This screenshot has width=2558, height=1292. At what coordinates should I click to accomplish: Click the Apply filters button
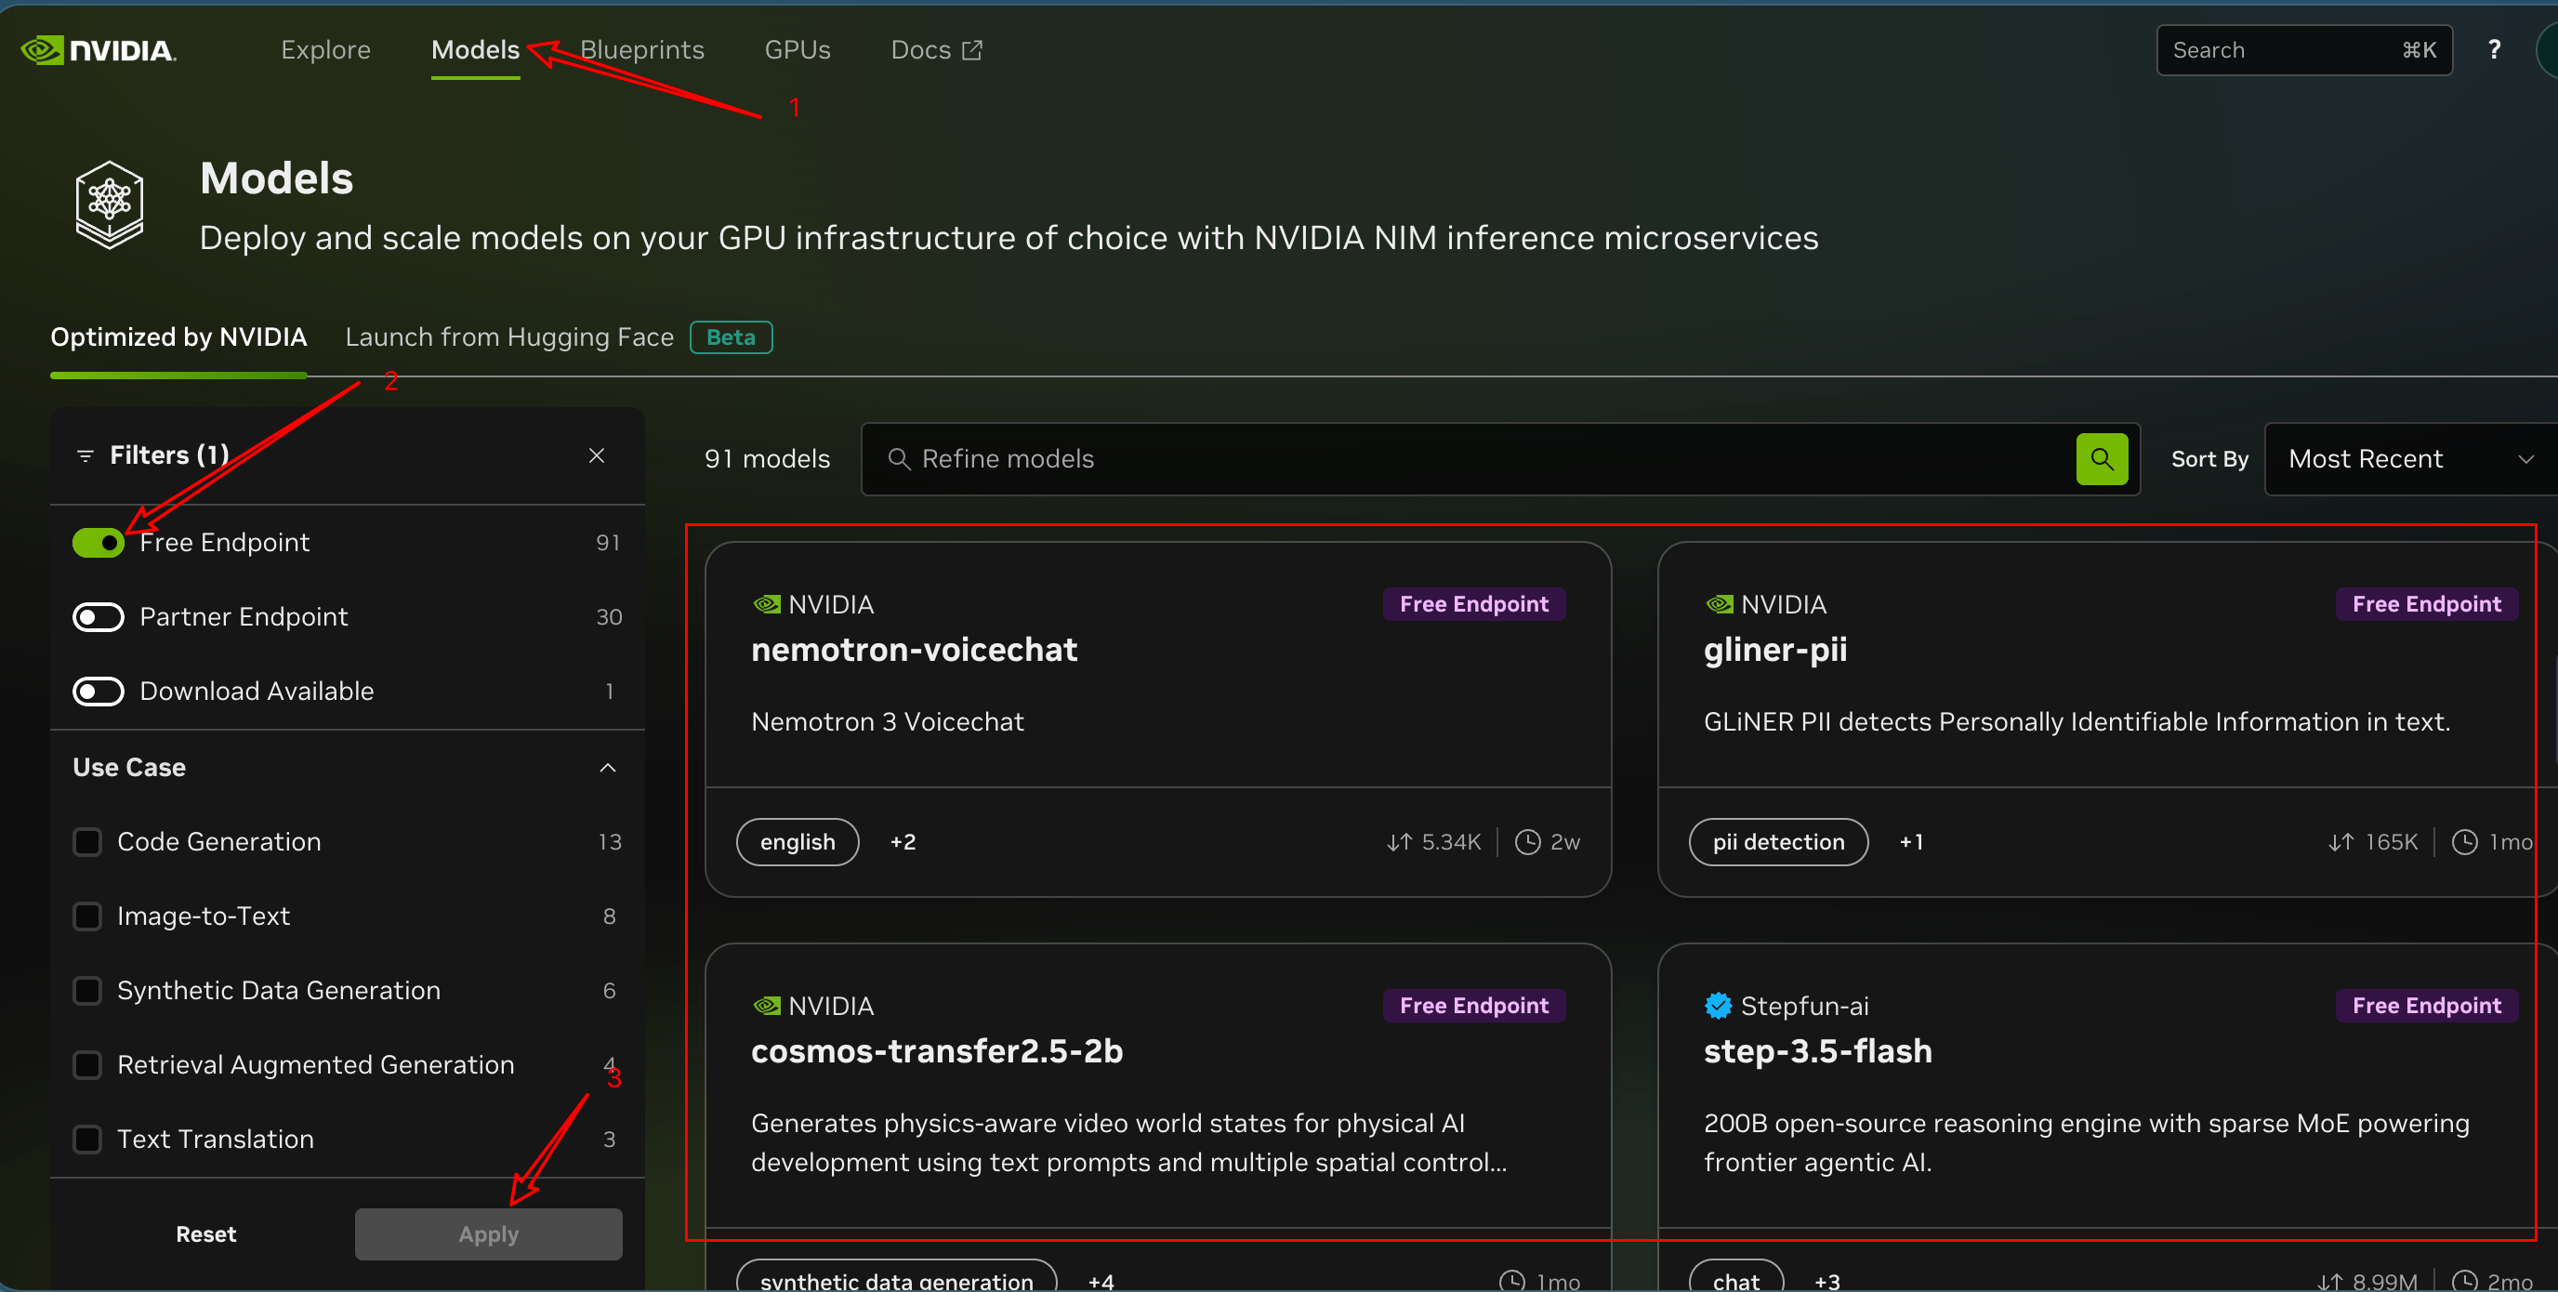489,1234
